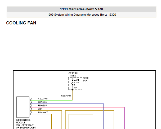Viewport: 161px width, 129px height.
Task: Click the 'HOT AT ALL TIMES' label
Action: tap(73, 74)
